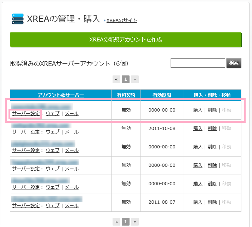Select page 1 above the table
The width and height of the screenshot is (252, 227).
point(126,79)
